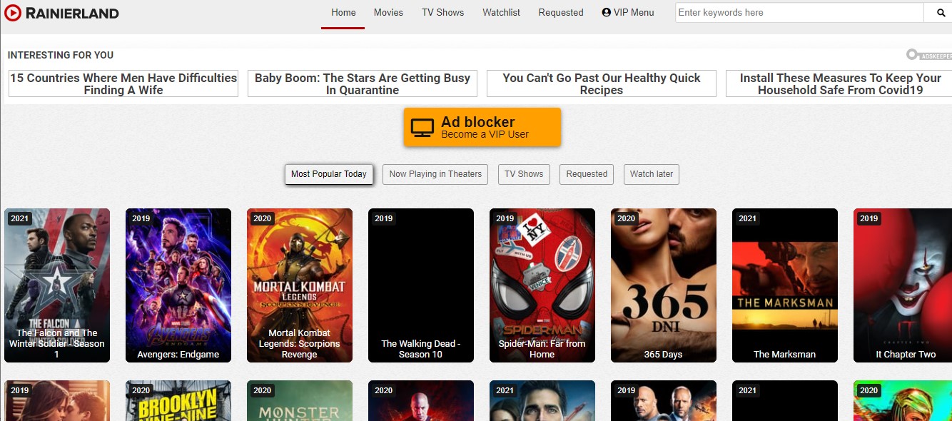Open the "Baby Boom" quarantine stars ad
Screen dimensions: 952x421
[363, 83]
